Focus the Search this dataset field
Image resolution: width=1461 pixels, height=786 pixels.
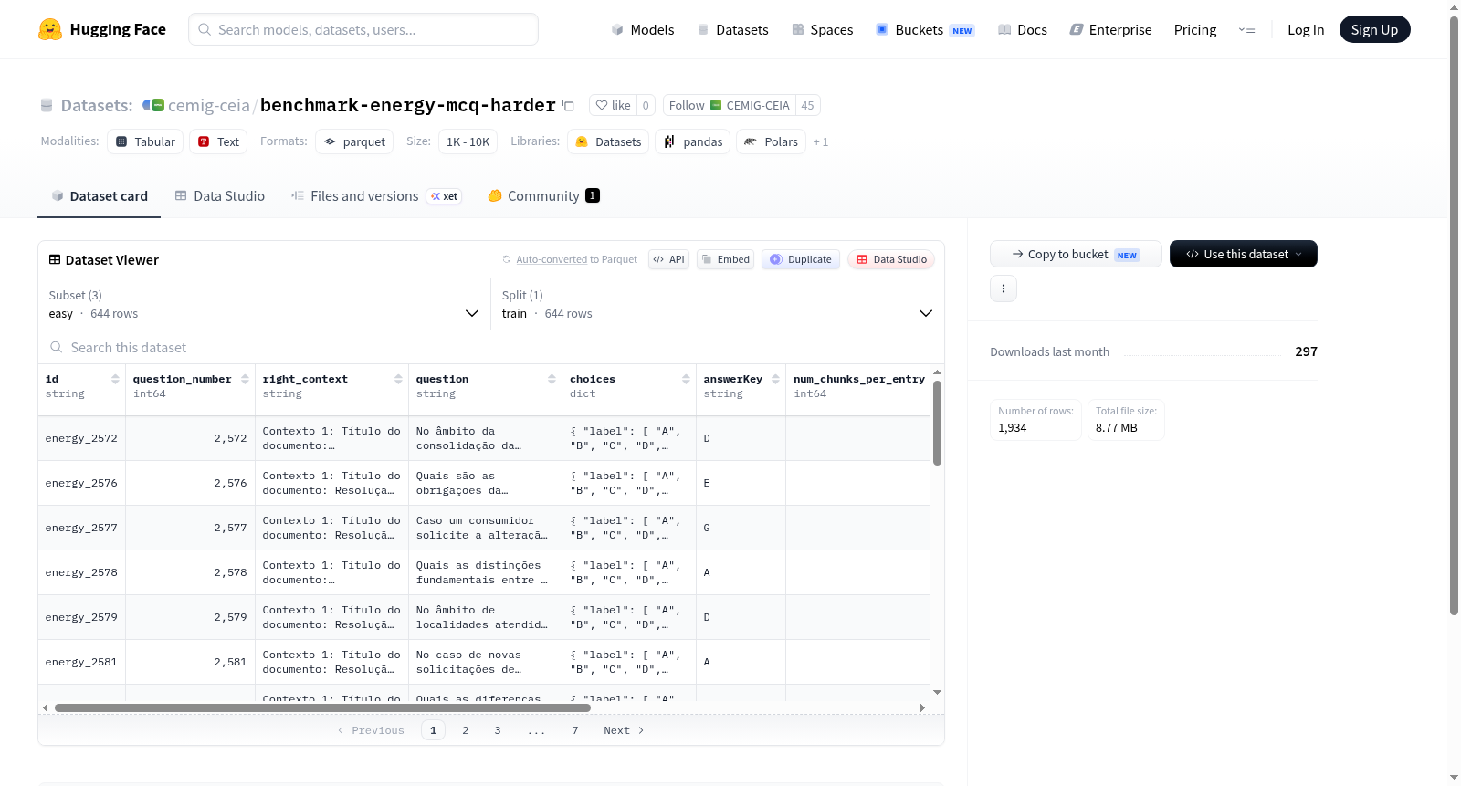(x=491, y=348)
